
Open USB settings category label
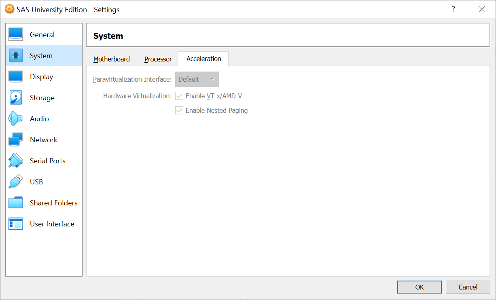click(36, 182)
